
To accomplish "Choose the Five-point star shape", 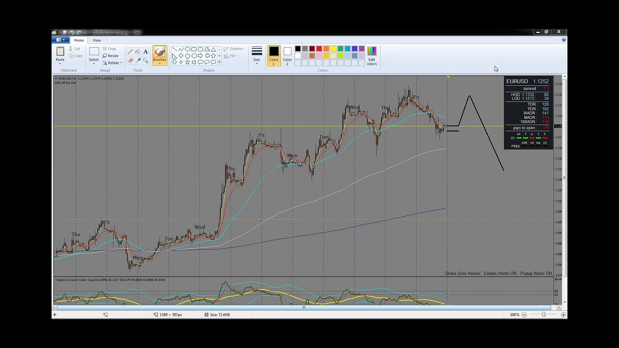I will (x=188, y=62).
